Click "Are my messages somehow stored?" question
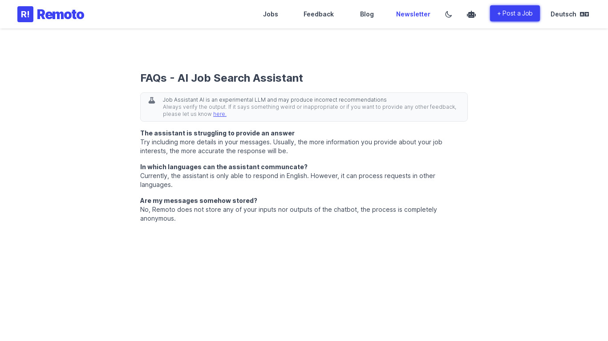608x341 pixels. click(x=199, y=201)
